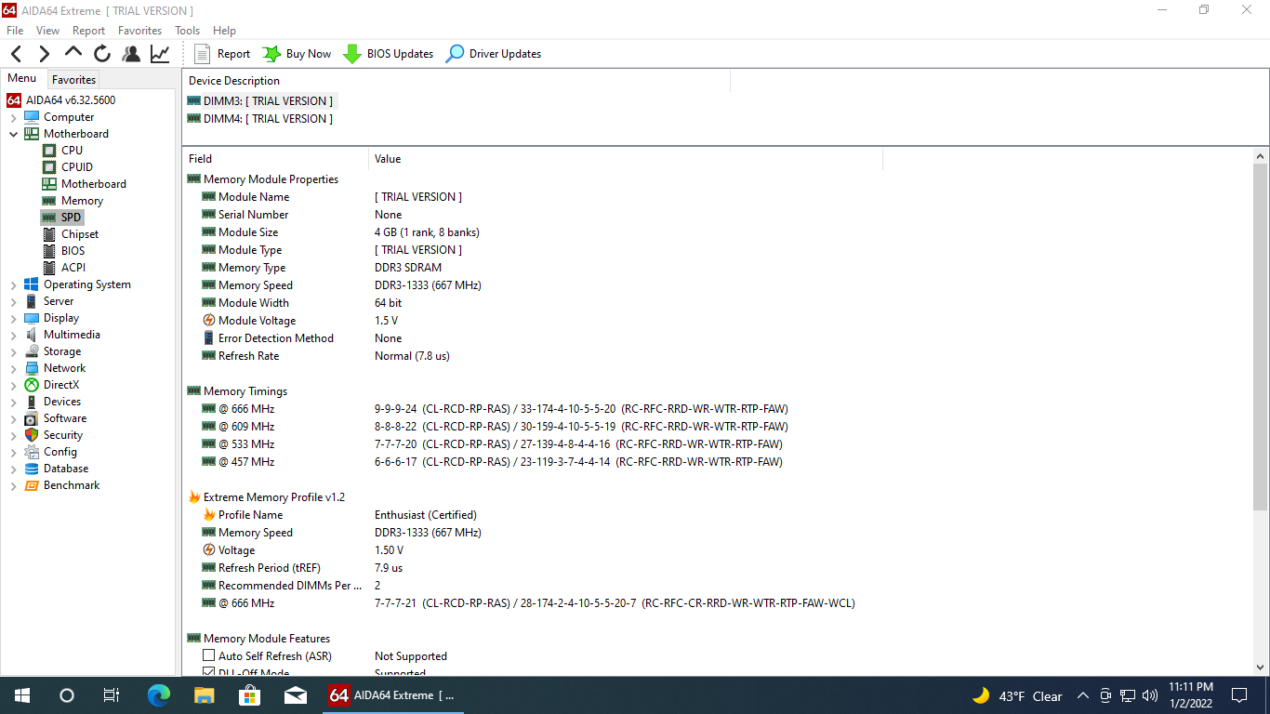Open the Favorites menu

tap(139, 31)
